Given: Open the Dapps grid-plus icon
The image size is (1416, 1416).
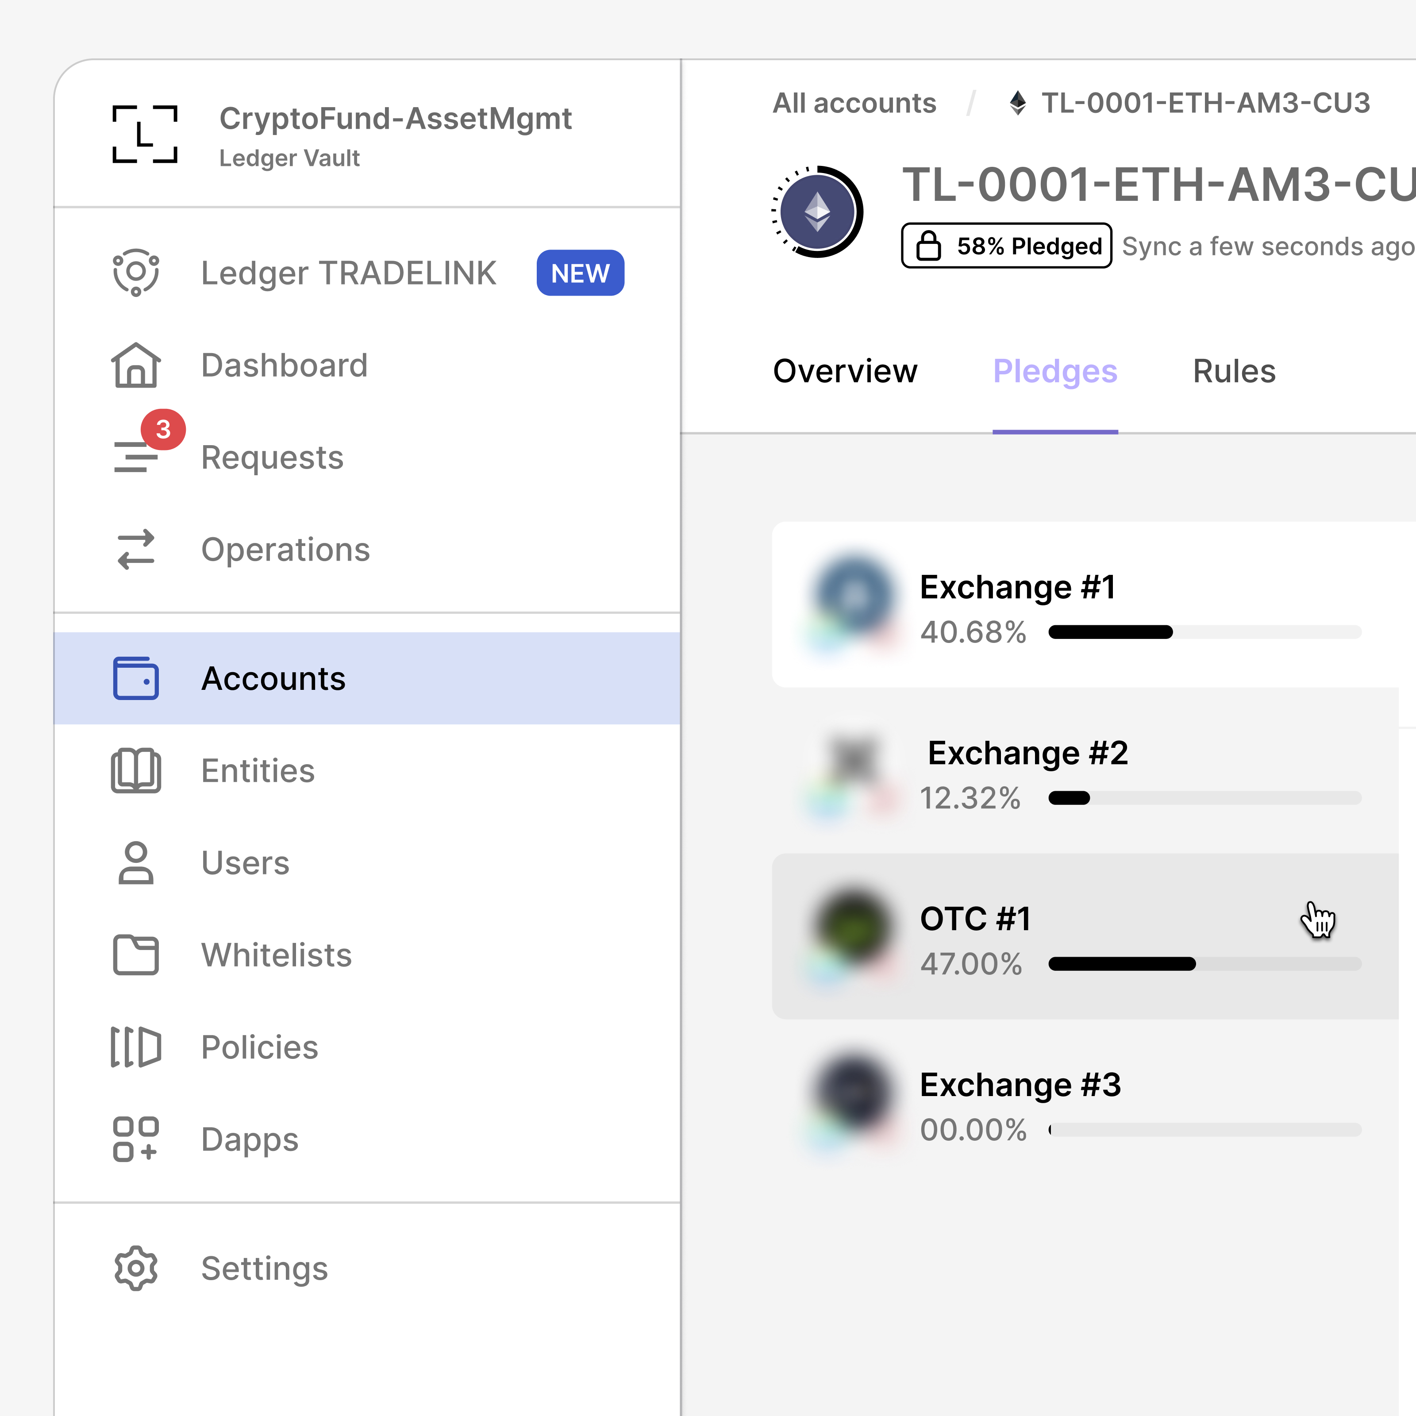Looking at the screenshot, I should (x=135, y=1139).
